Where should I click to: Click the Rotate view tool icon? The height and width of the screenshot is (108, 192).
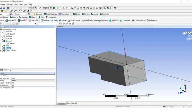pos(72,8)
